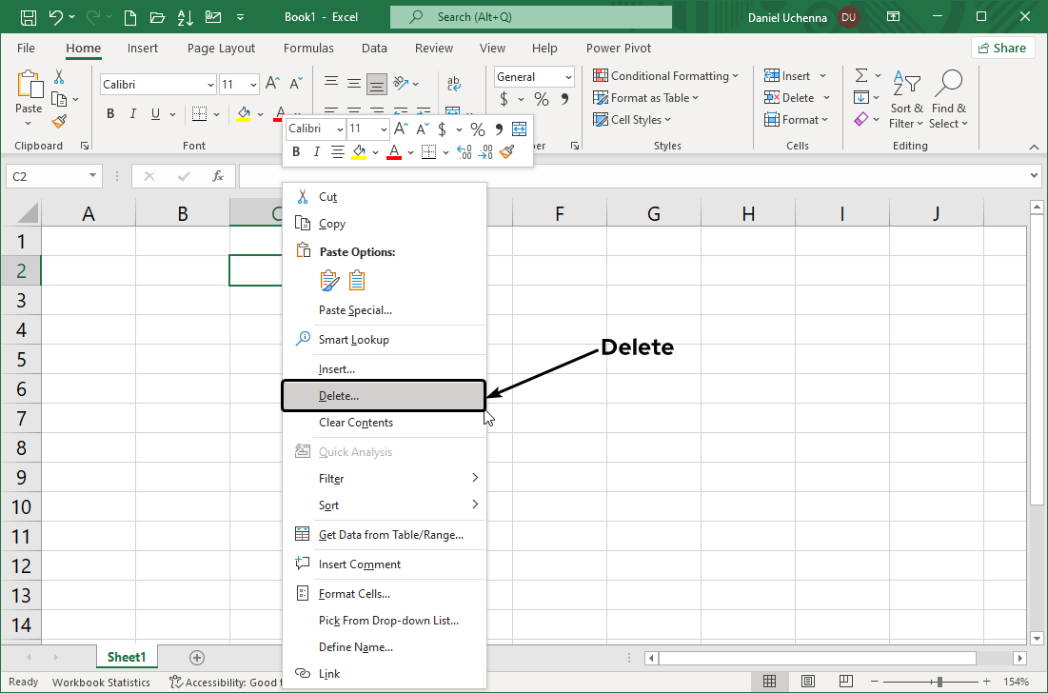
Task: Click the AutoSum sigma icon
Action: tap(861, 75)
